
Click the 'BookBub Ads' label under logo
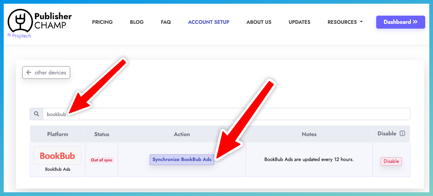click(58, 169)
